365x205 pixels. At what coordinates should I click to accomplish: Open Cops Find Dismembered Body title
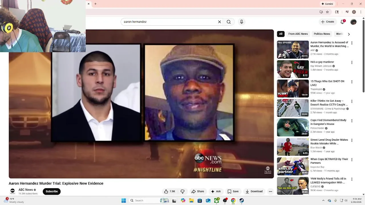tap(328, 122)
